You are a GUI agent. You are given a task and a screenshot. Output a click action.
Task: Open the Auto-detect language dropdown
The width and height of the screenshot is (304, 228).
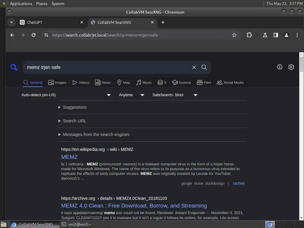[x=66, y=95]
